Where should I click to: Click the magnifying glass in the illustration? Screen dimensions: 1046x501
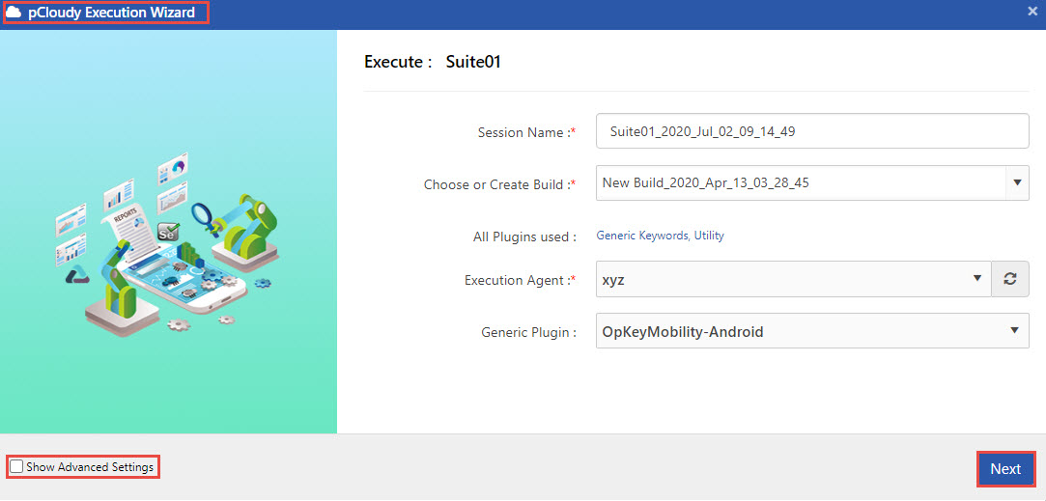pyautogui.click(x=202, y=213)
